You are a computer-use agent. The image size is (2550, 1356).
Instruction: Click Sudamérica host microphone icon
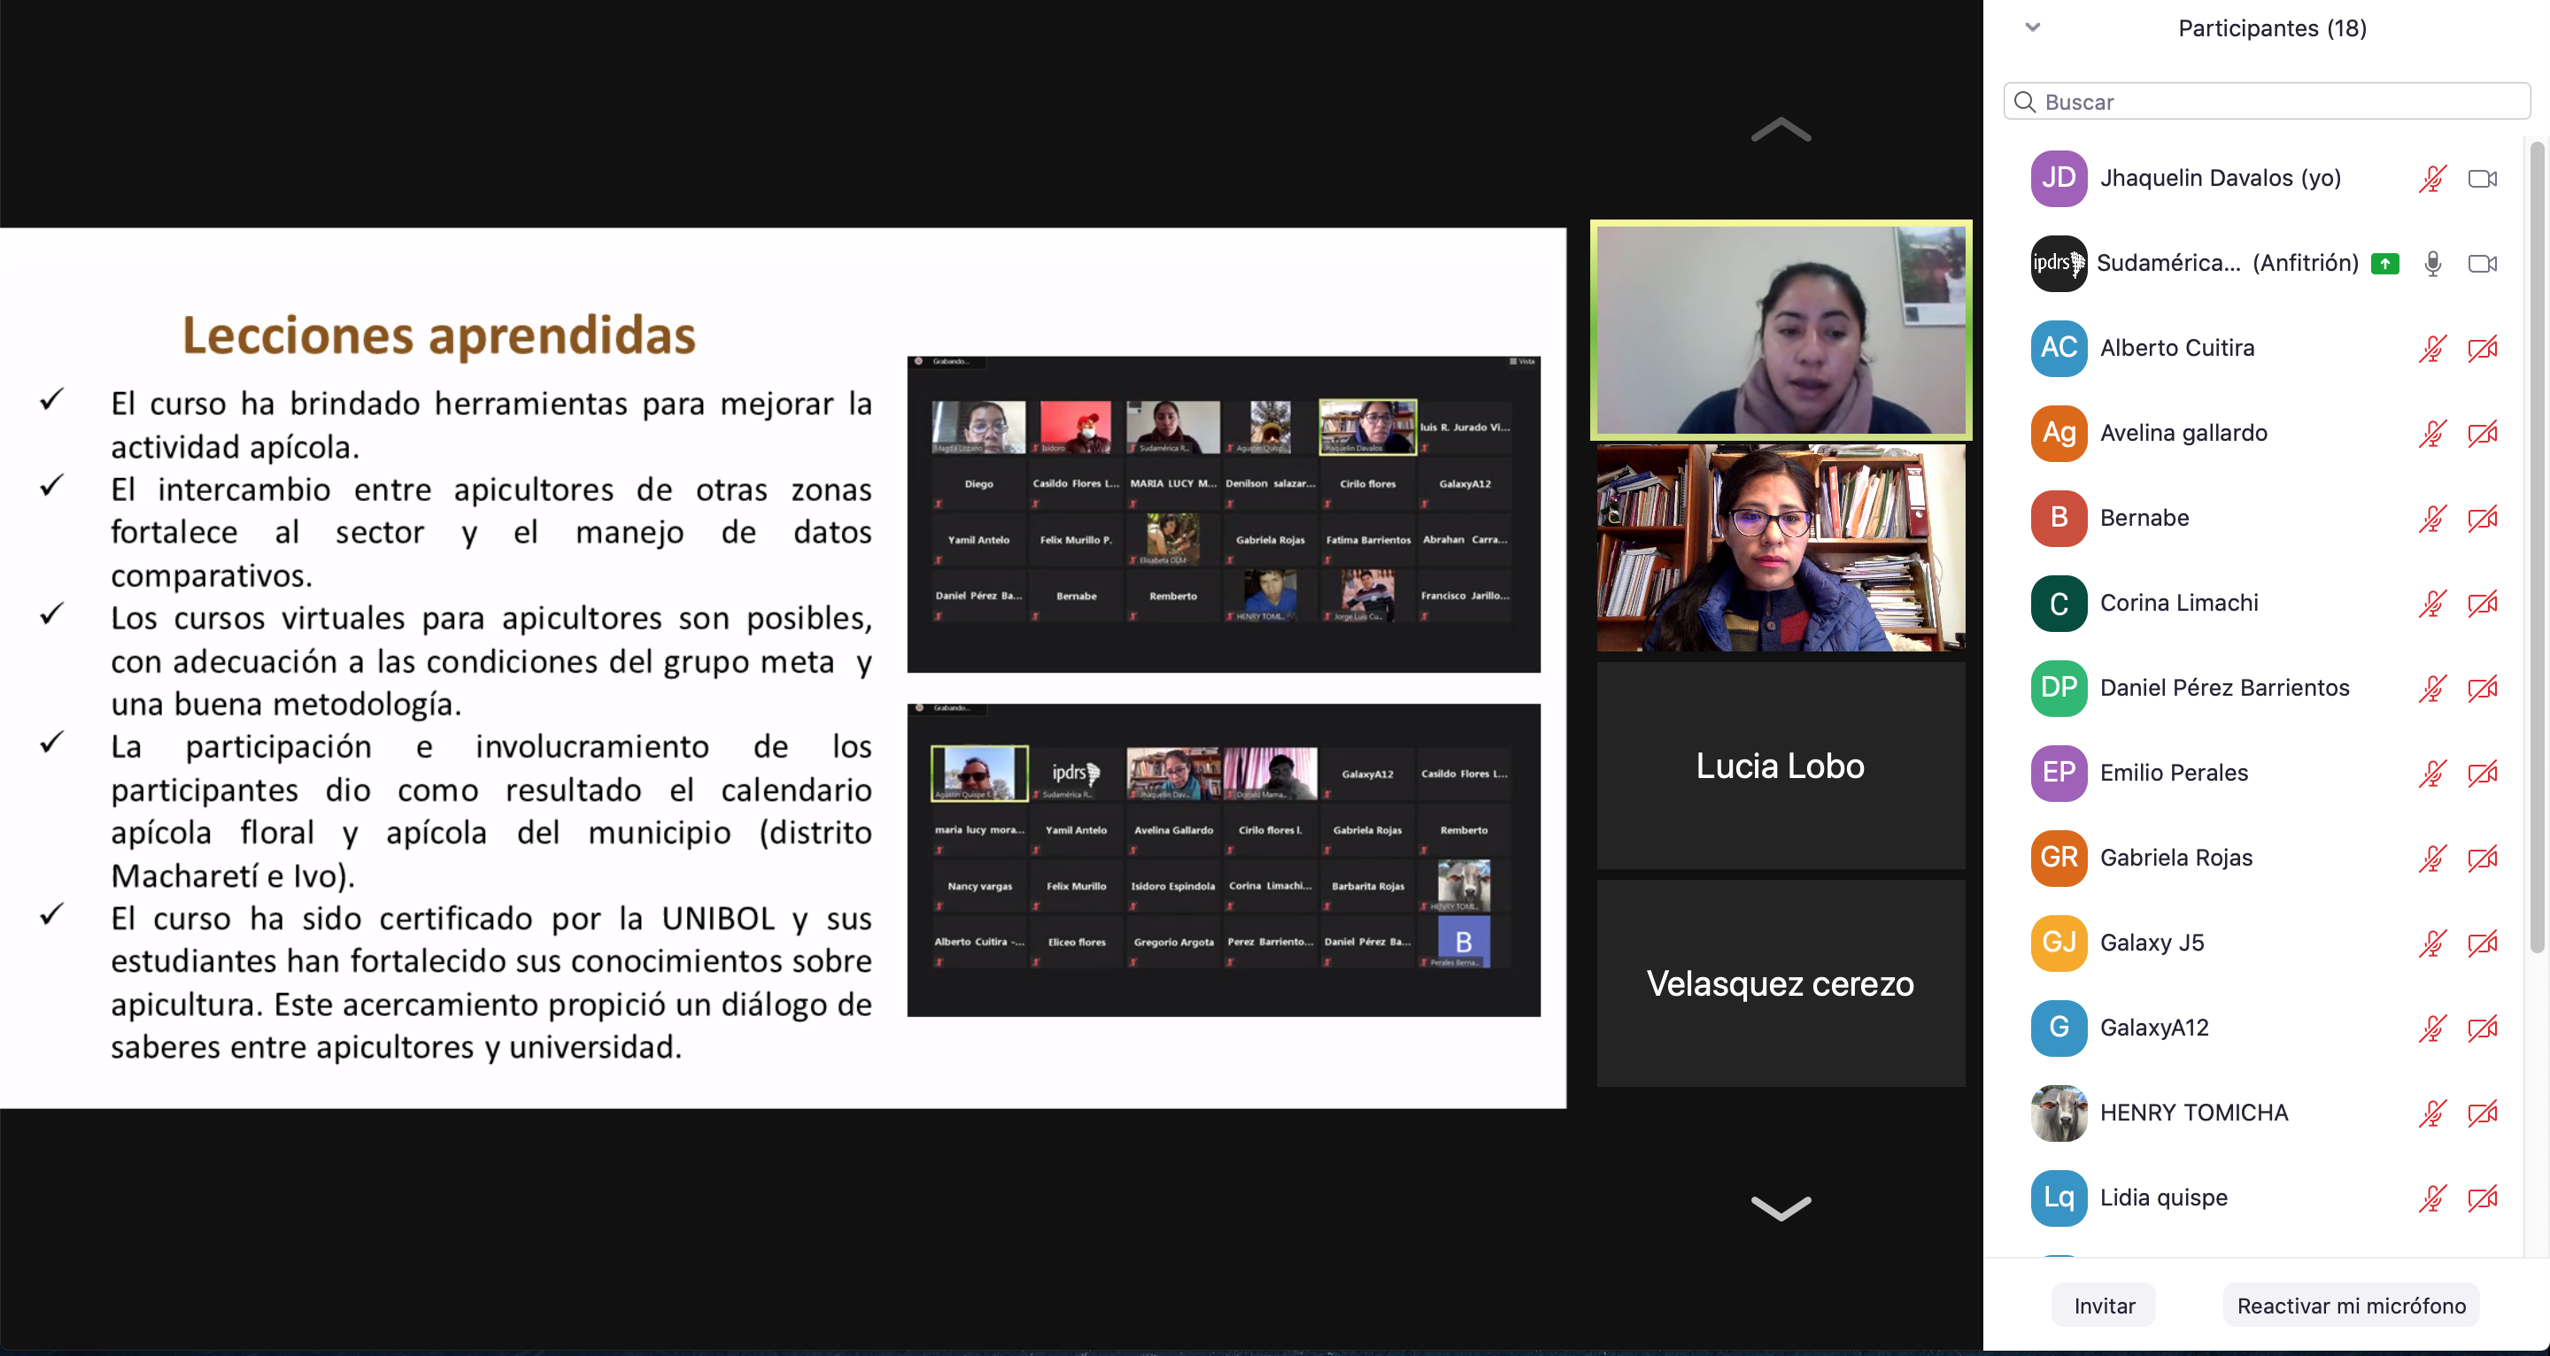point(2432,263)
